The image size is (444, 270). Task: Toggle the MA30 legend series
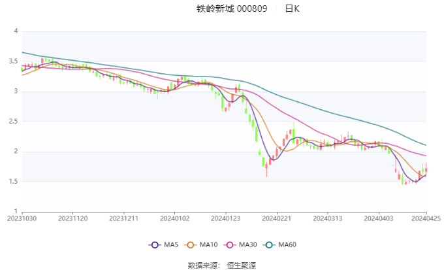click(240, 245)
